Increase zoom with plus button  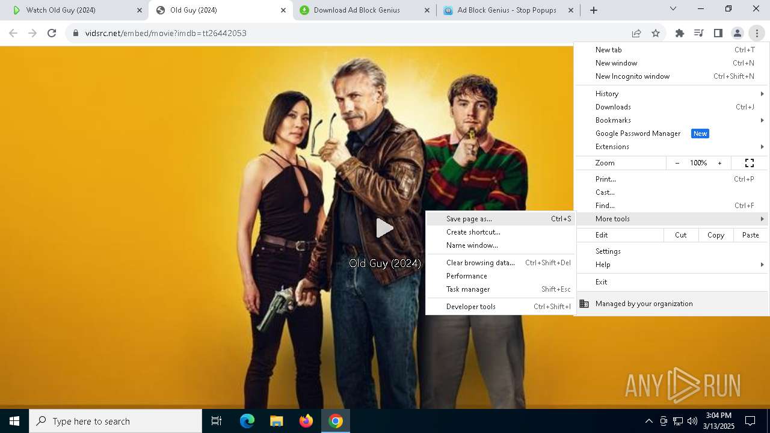(719, 163)
